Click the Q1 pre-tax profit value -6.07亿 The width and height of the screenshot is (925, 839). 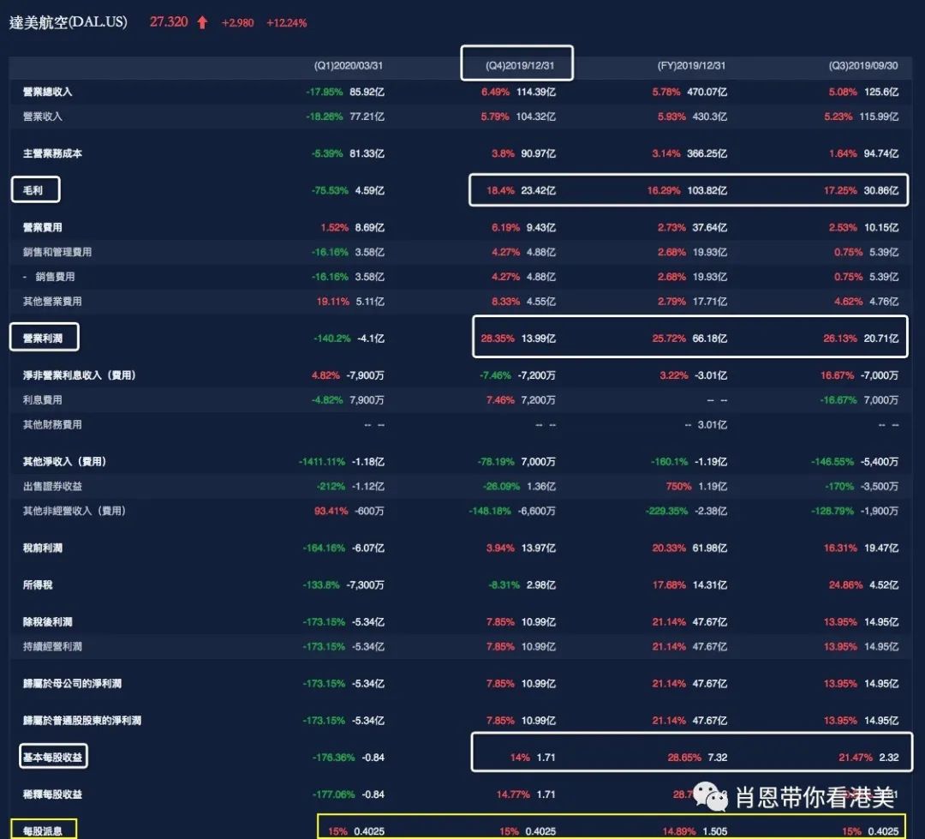(x=368, y=548)
